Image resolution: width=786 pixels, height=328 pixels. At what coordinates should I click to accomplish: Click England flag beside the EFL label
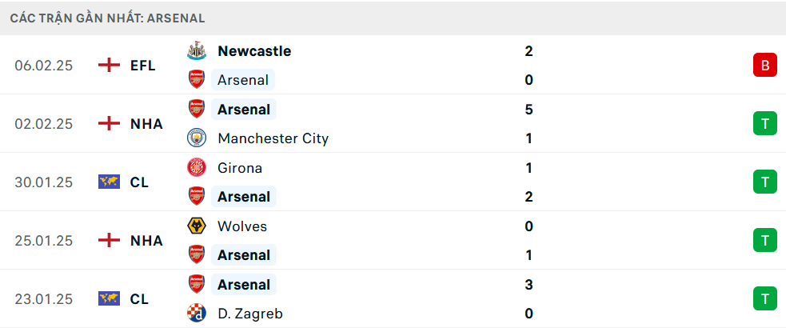tap(109, 66)
